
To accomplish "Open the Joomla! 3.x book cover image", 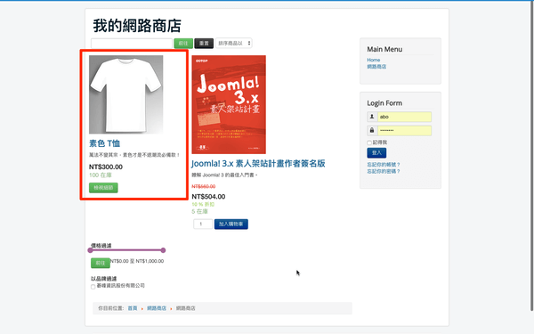I will [x=229, y=104].
